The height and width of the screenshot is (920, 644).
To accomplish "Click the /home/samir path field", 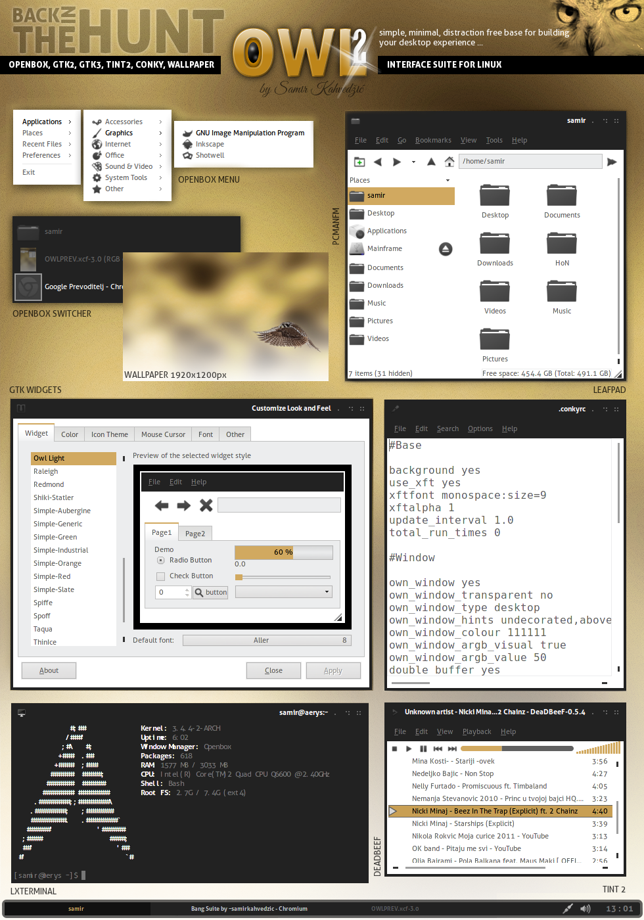I will (530, 162).
